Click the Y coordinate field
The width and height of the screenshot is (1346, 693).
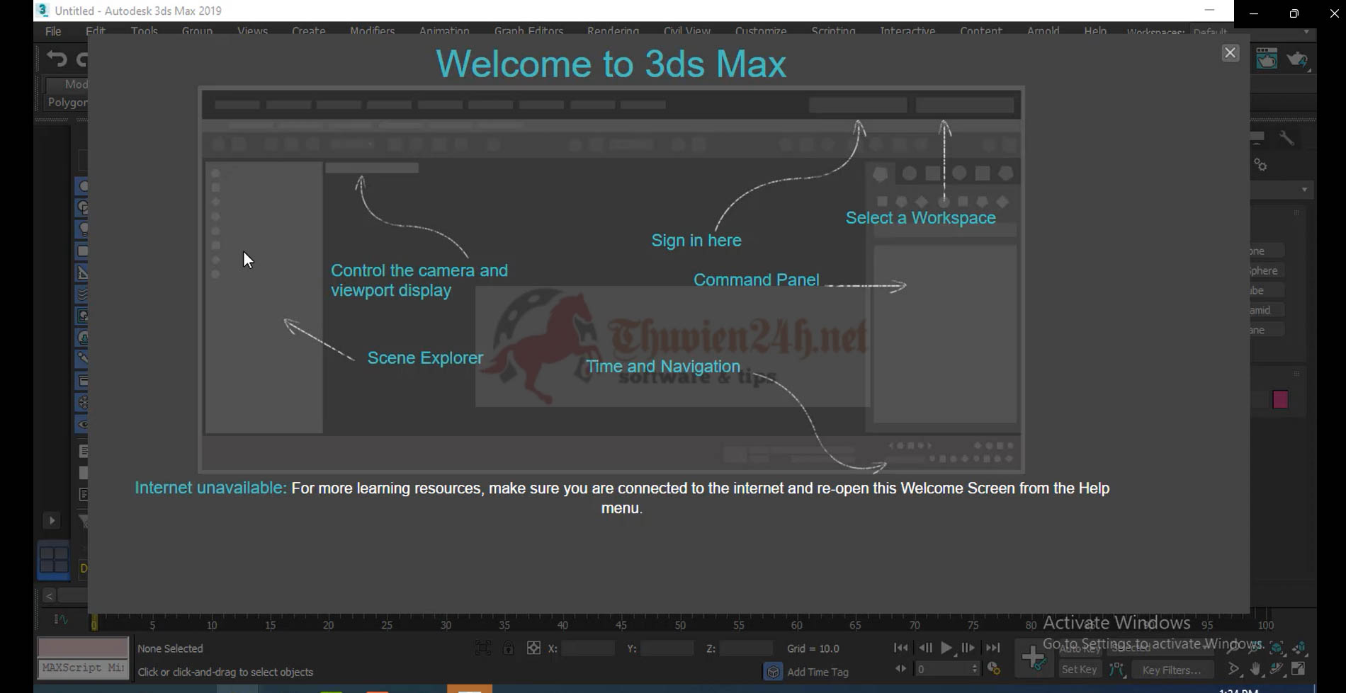click(x=667, y=648)
